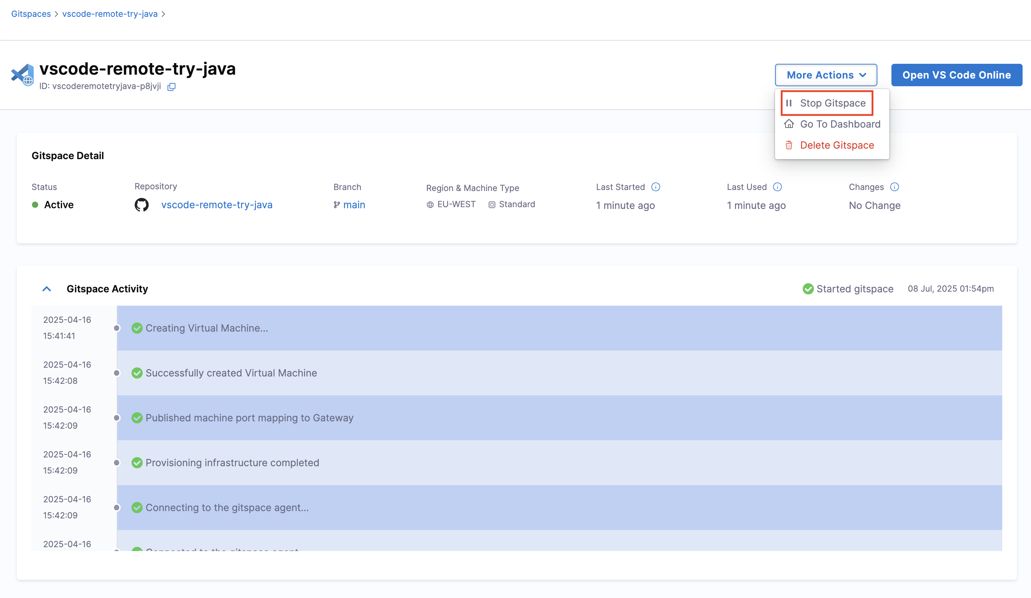Click the Go To Dashboard home icon

click(789, 124)
